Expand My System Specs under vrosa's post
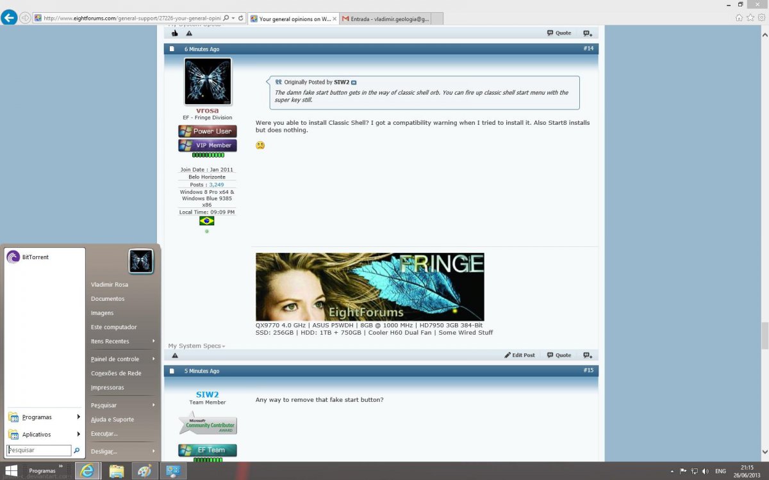769x480 pixels. (x=197, y=346)
